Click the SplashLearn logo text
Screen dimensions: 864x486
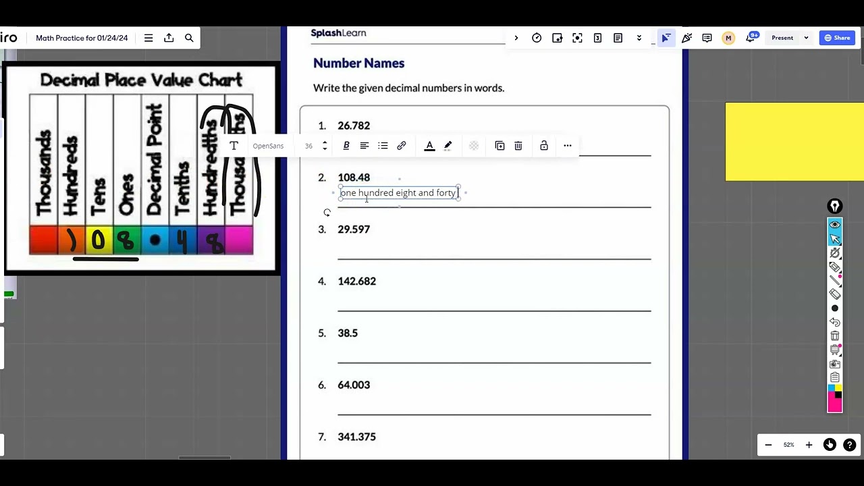click(x=338, y=33)
